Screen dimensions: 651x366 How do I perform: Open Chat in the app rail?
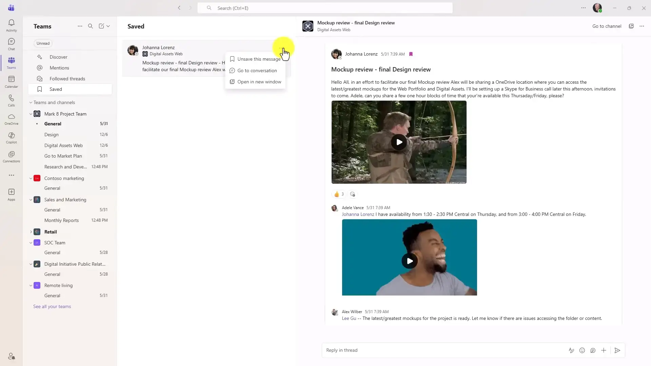11,44
